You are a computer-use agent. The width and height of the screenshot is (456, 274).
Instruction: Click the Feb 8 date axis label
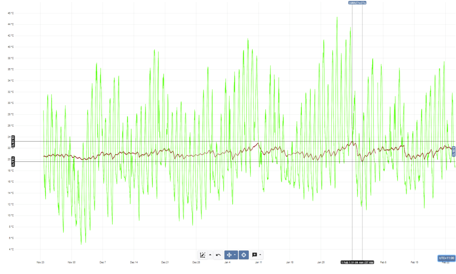tap(383, 262)
